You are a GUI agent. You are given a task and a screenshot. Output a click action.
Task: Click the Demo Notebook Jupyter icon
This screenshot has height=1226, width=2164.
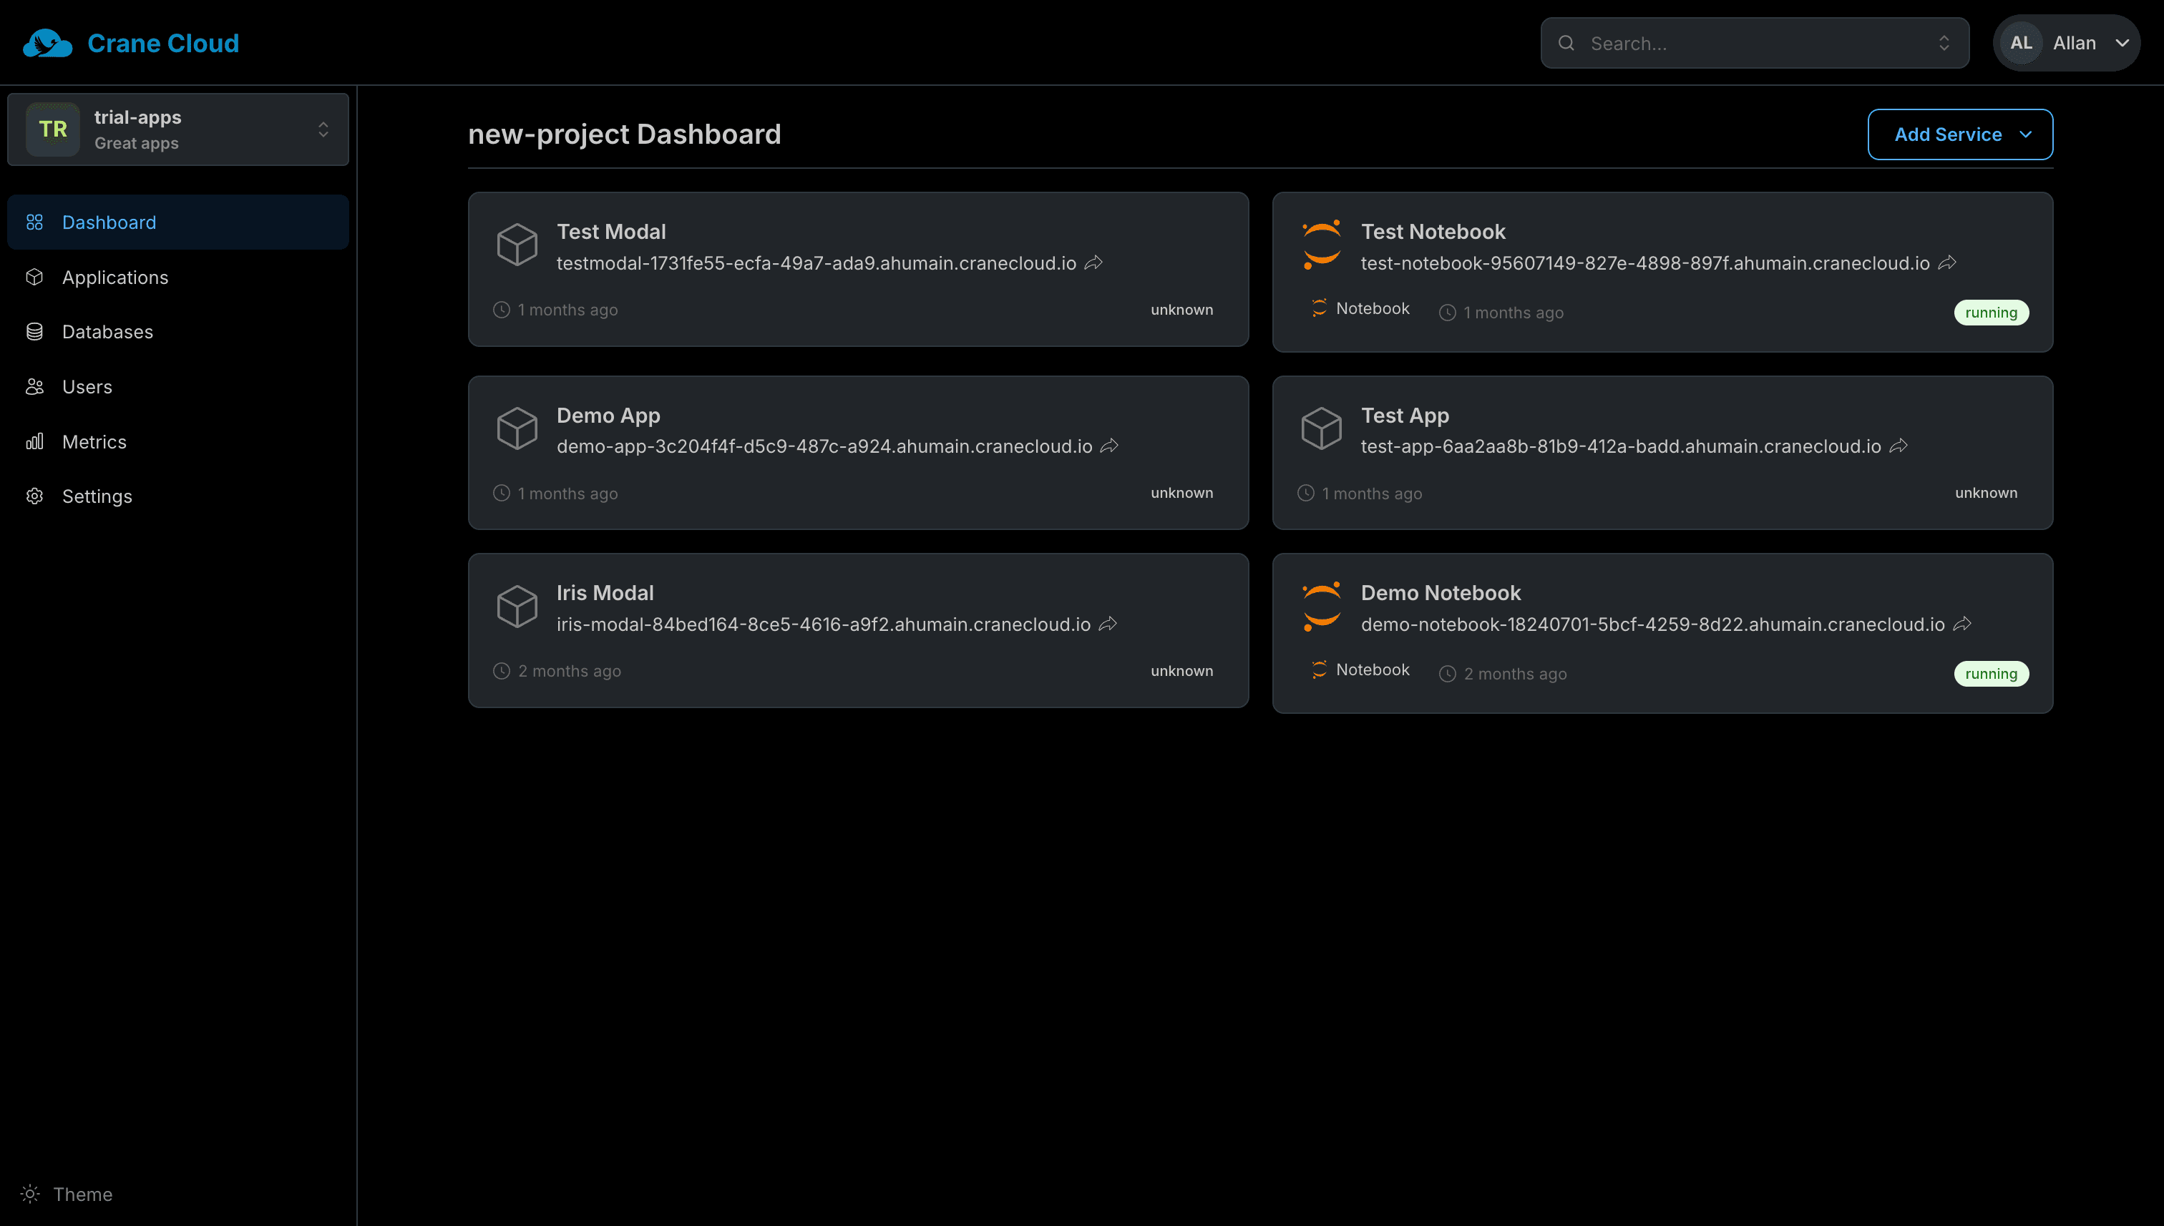pyautogui.click(x=1322, y=607)
